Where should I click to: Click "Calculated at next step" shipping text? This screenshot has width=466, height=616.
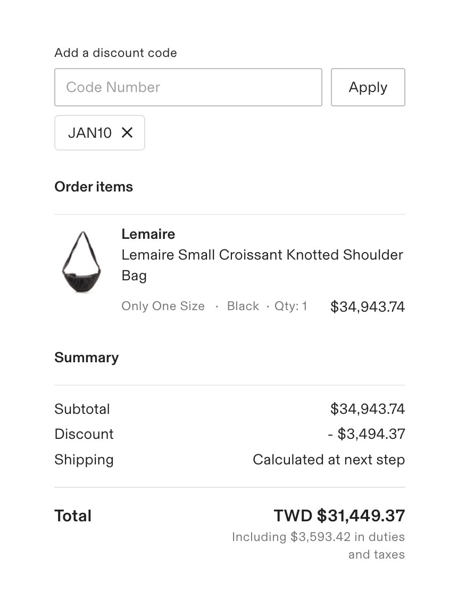(x=328, y=460)
